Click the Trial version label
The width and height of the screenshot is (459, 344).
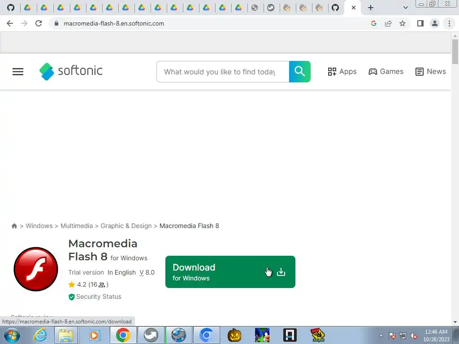point(86,272)
